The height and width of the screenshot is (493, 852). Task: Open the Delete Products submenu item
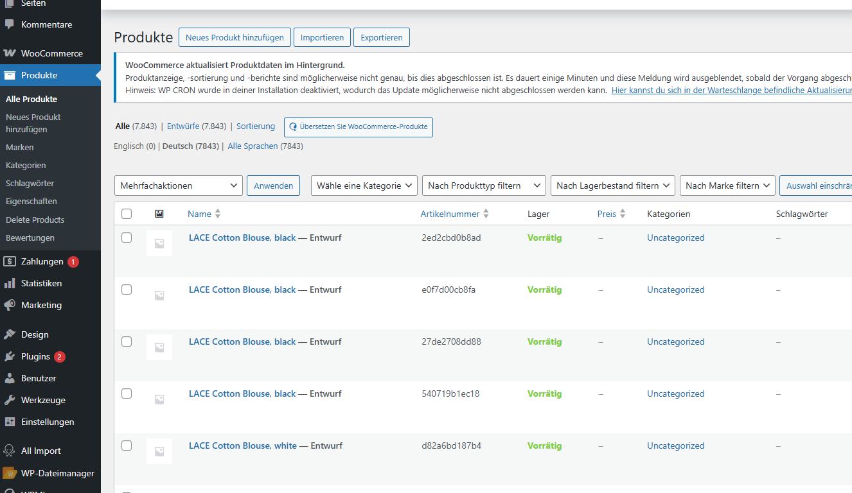[35, 220]
